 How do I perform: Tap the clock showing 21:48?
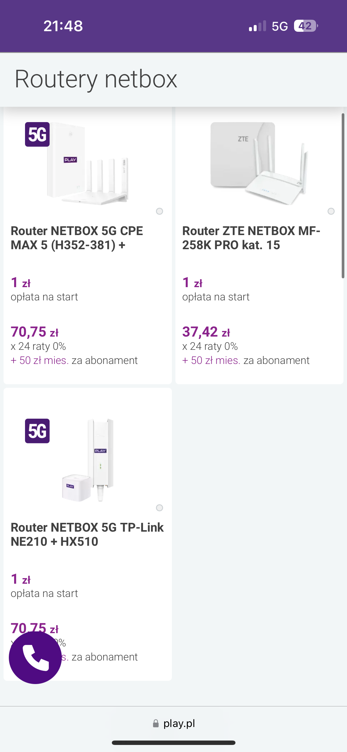tap(63, 26)
